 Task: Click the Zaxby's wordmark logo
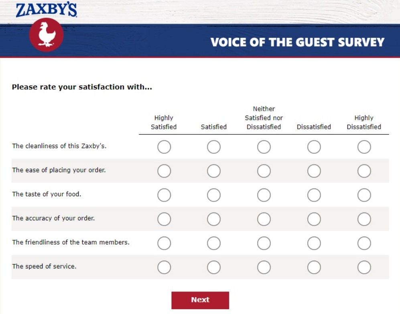click(47, 10)
